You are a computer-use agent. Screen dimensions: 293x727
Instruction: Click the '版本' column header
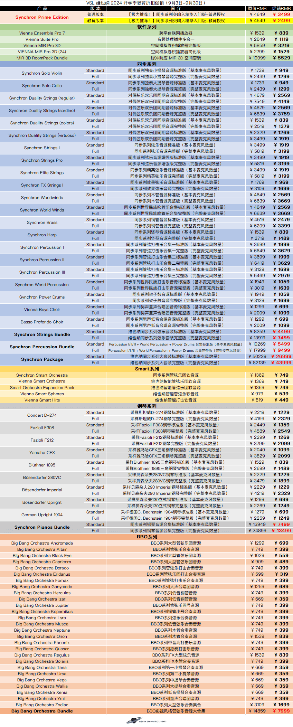[95, 8]
